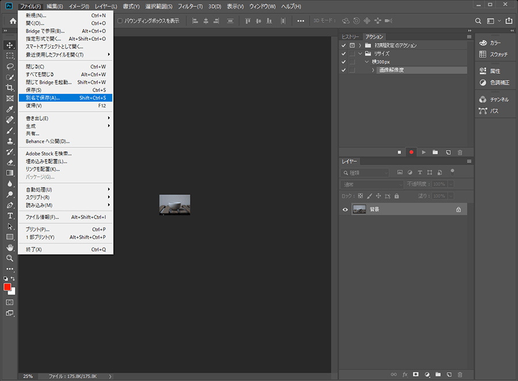Click the ファイル情報(F)... menu entry
518x381 pixels.
coord(42,217)
